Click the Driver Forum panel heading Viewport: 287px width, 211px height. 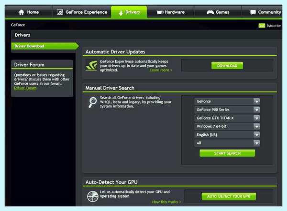click(x=29, y=65)
